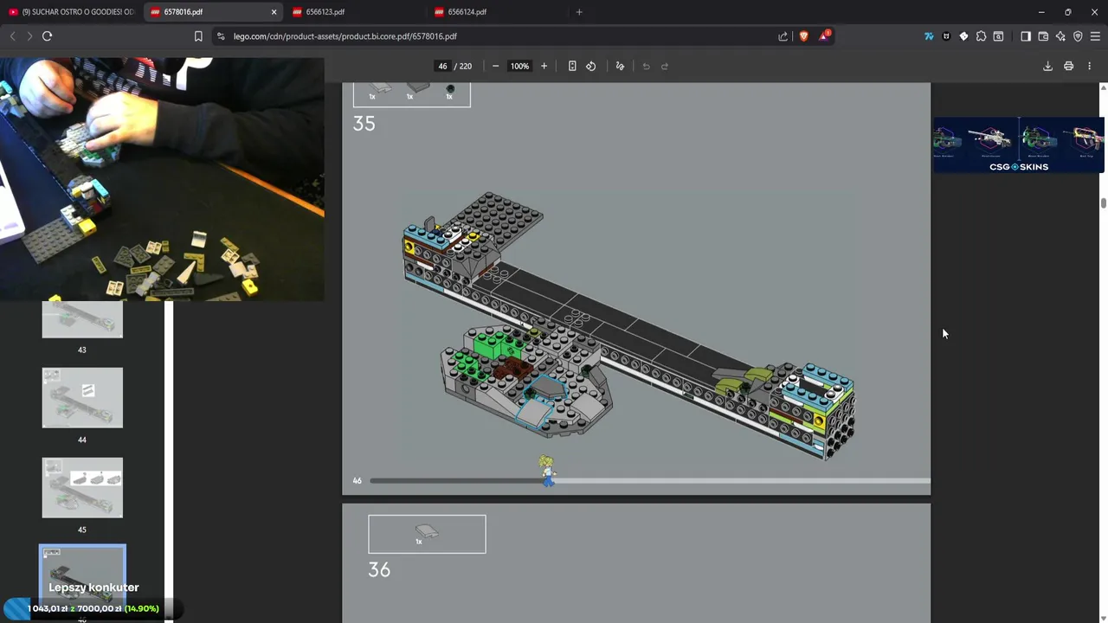Click the step 35 number in the instructions

click(364, 124)
